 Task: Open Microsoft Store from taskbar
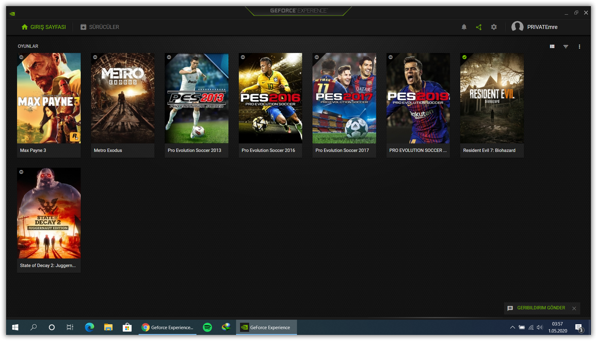pos(127,327)
